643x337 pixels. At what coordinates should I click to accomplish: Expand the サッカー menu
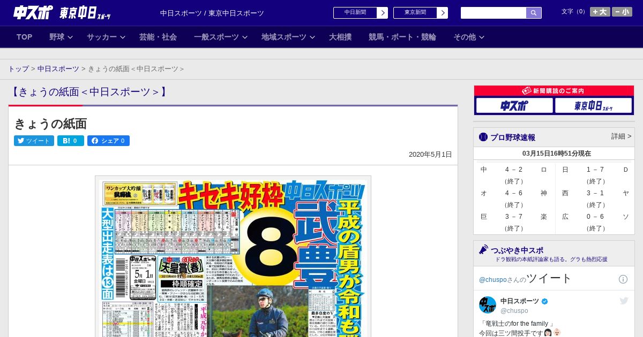(106, 37)
